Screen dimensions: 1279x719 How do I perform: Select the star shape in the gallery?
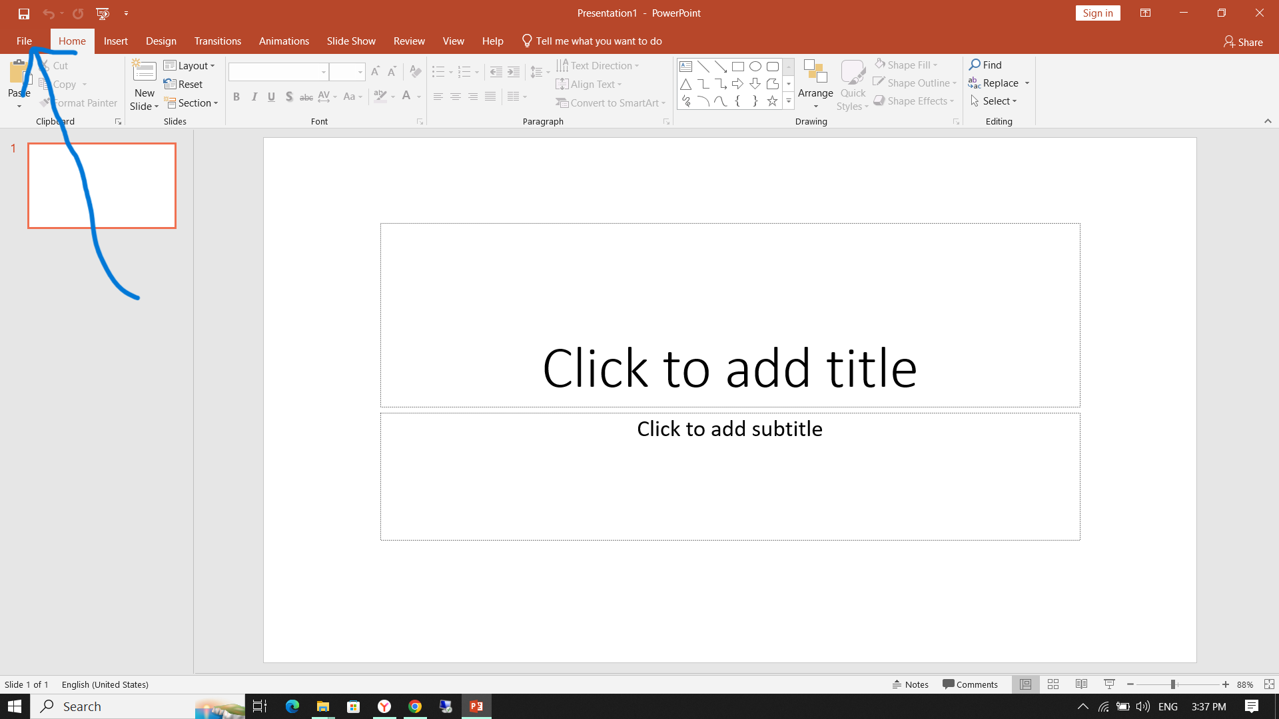pos(772,101)
